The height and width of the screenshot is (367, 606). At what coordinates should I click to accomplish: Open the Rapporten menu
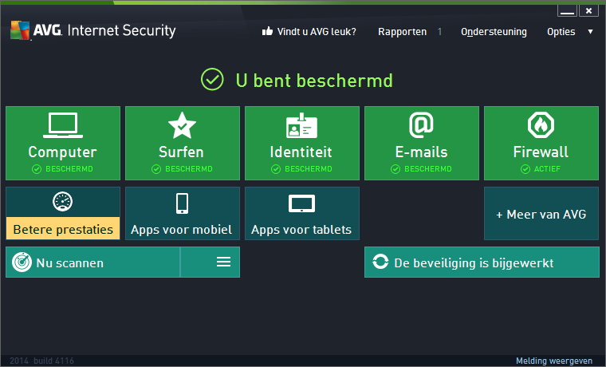pyautogui.click(x=402, y=32)
